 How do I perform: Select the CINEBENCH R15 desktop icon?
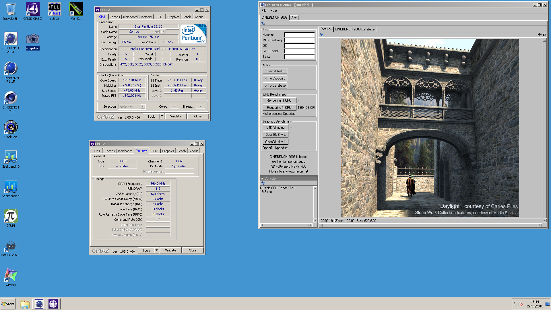click(x=11, y=102)
